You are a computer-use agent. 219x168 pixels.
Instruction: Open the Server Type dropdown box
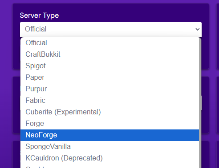pyautogui.click(x=111, y=29)
